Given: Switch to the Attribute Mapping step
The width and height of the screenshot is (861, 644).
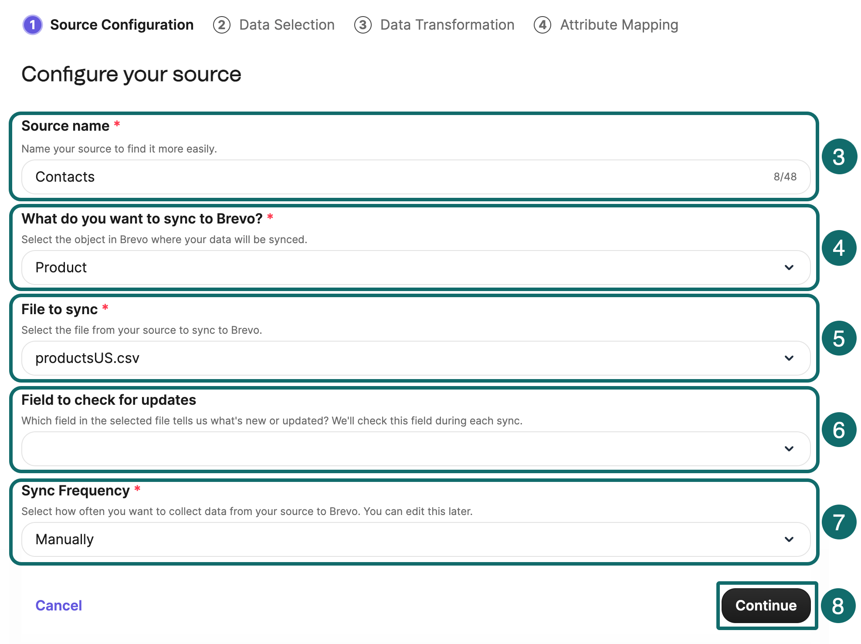Looking at the screenshot, I should pyautogui.click(x=619, y=25).
